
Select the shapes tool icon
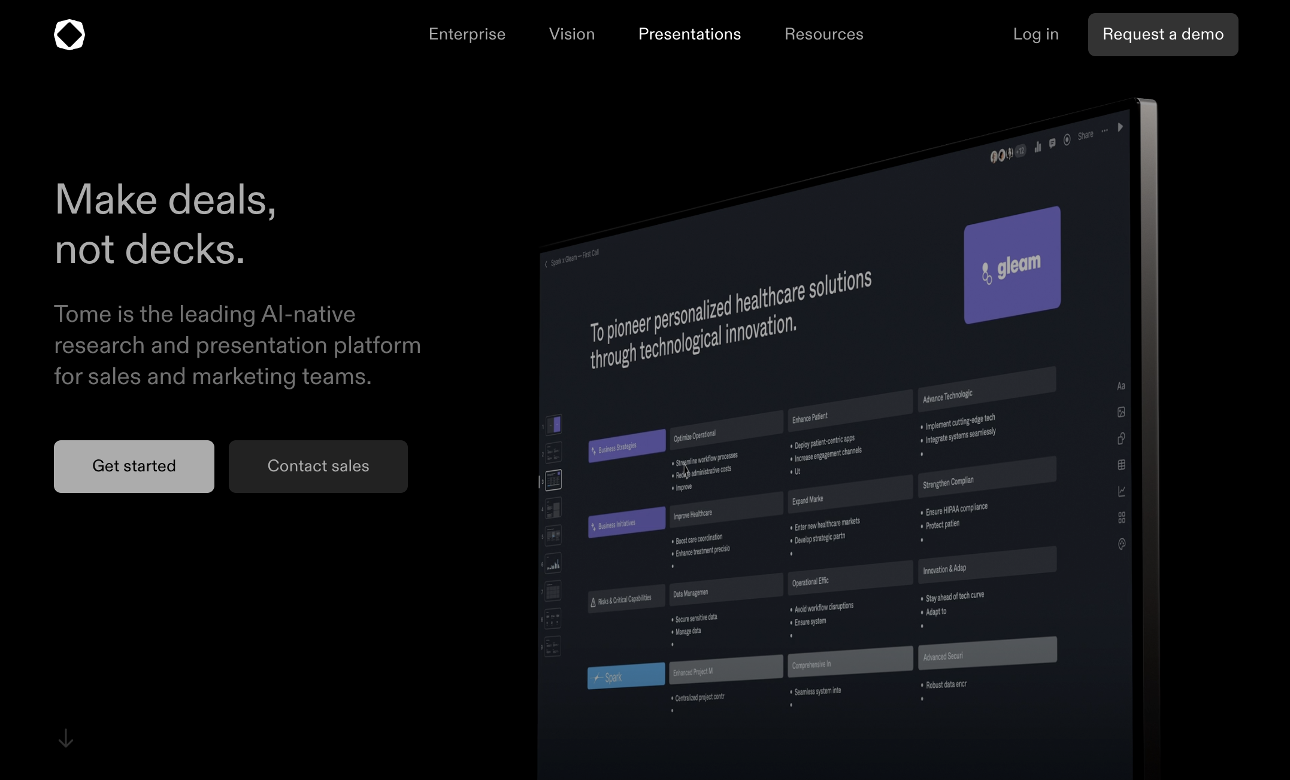[1121, 438]
